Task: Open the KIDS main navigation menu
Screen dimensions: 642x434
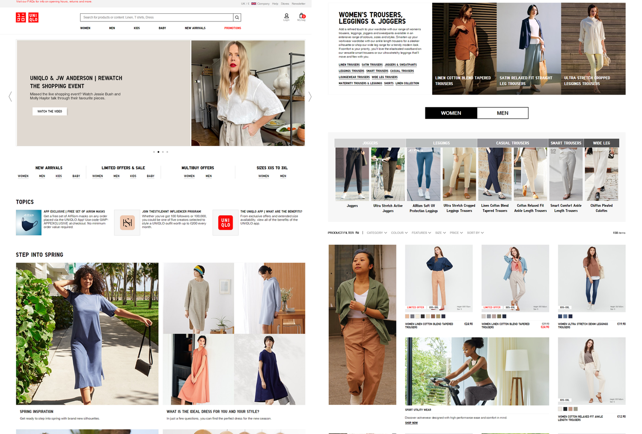Action: 137,28
